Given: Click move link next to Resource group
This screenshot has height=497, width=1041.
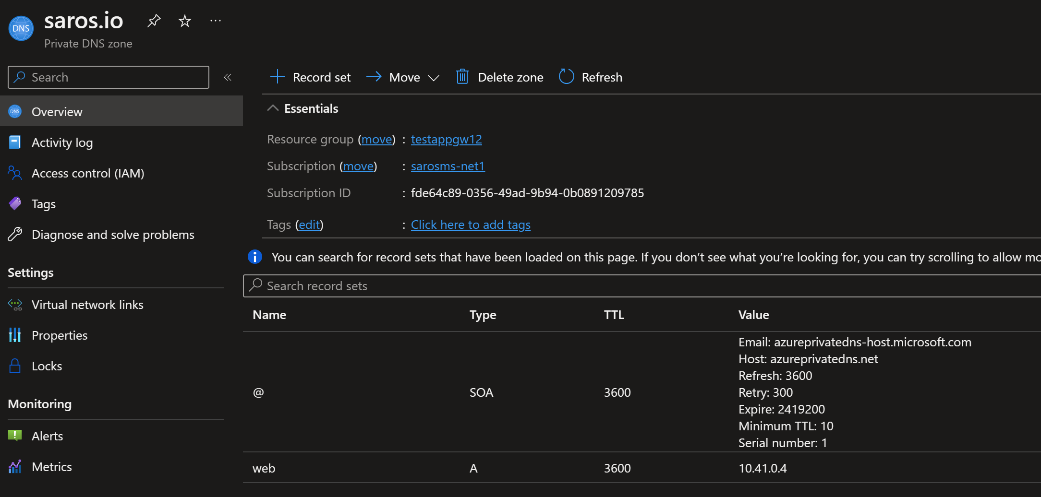Looking at the screenshot, I should point(377,139).
